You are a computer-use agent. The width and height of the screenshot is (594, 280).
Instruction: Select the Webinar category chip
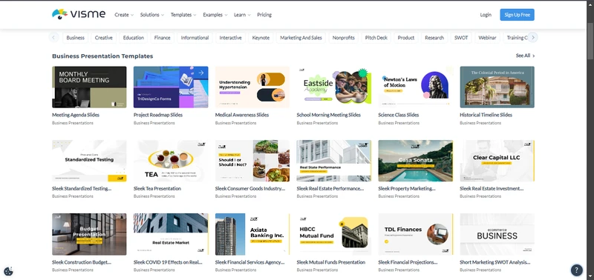[487, 38]
